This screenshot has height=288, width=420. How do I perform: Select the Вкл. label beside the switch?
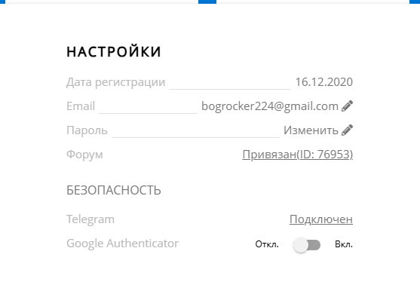(x=344, y=244)
